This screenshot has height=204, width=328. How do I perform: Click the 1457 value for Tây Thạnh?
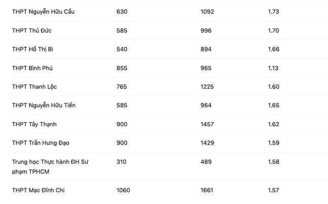[x=207, y=124]
